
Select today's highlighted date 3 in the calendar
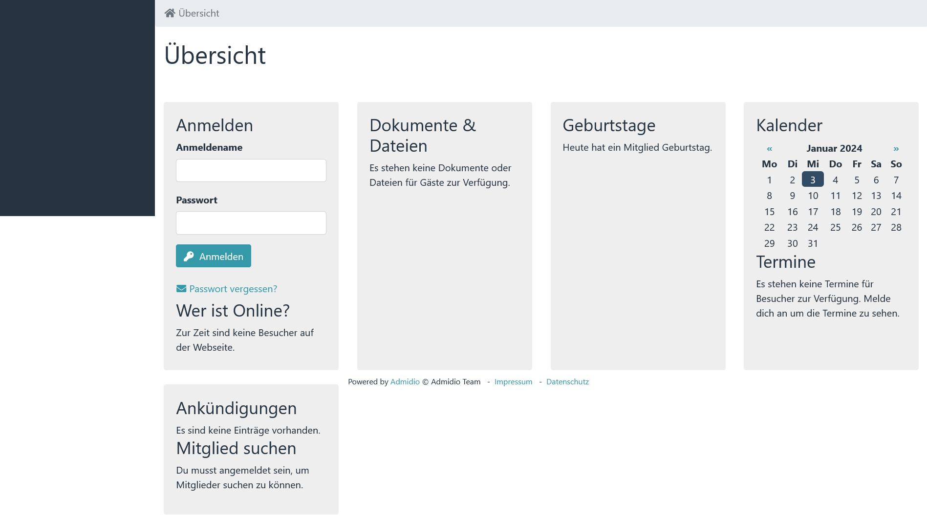coord(813,179)
